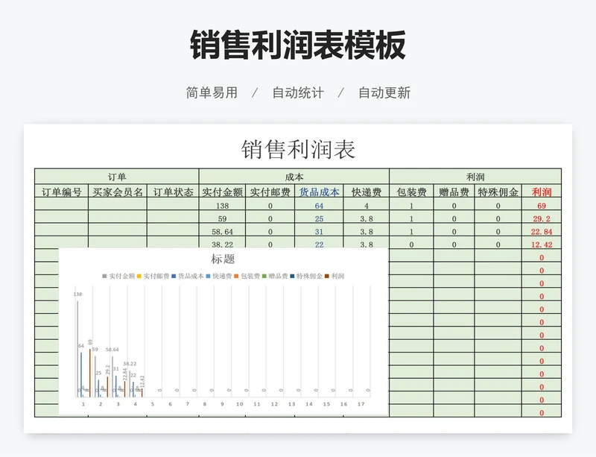Click x-axis label 17 on the chart

click(361, 404)
